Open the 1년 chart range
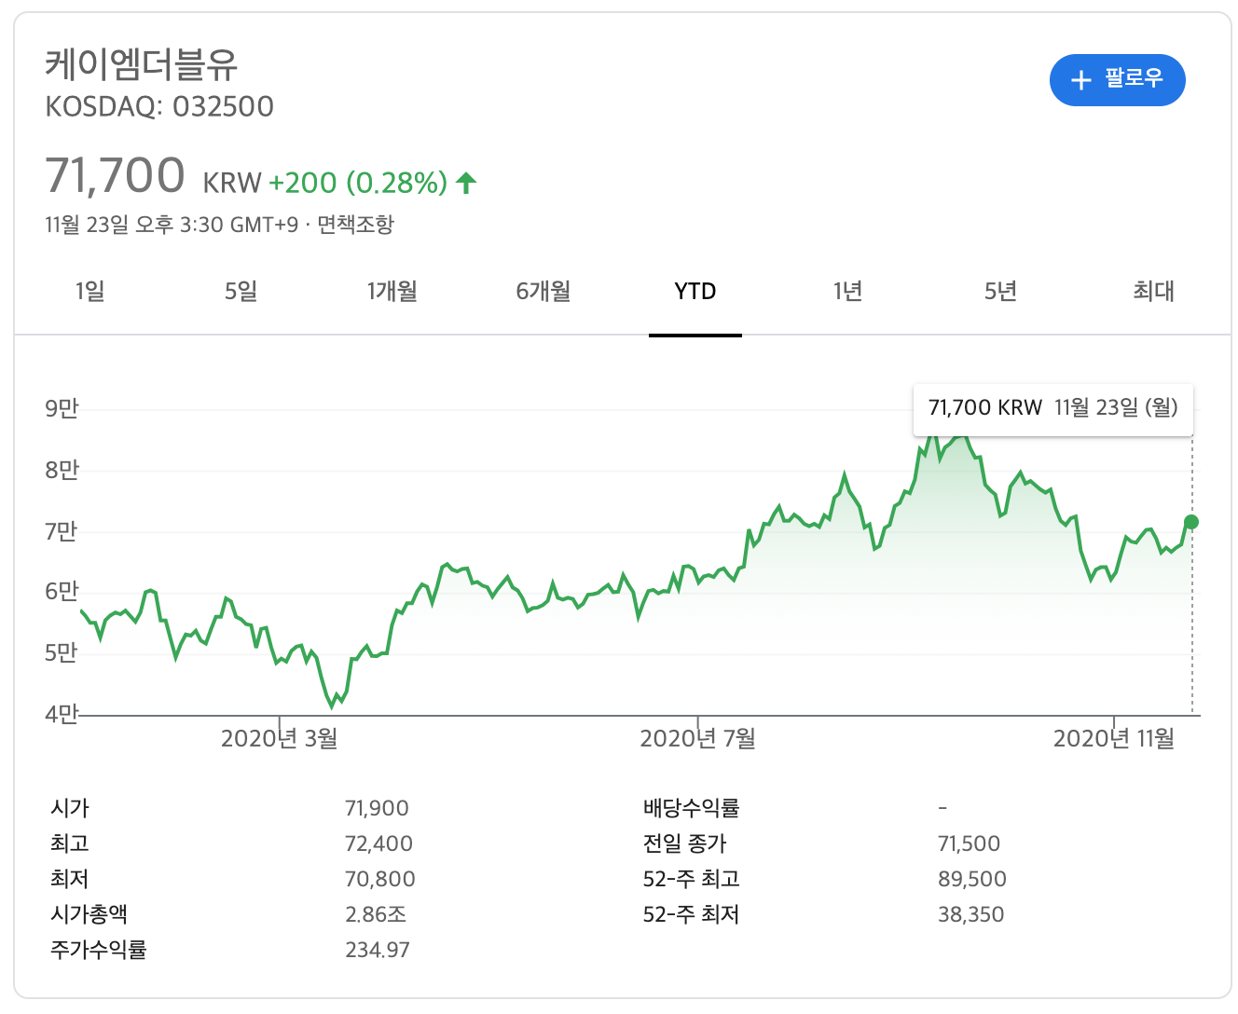Image resolution: width=1238 pixels, height=1014 pixels. 847,292
